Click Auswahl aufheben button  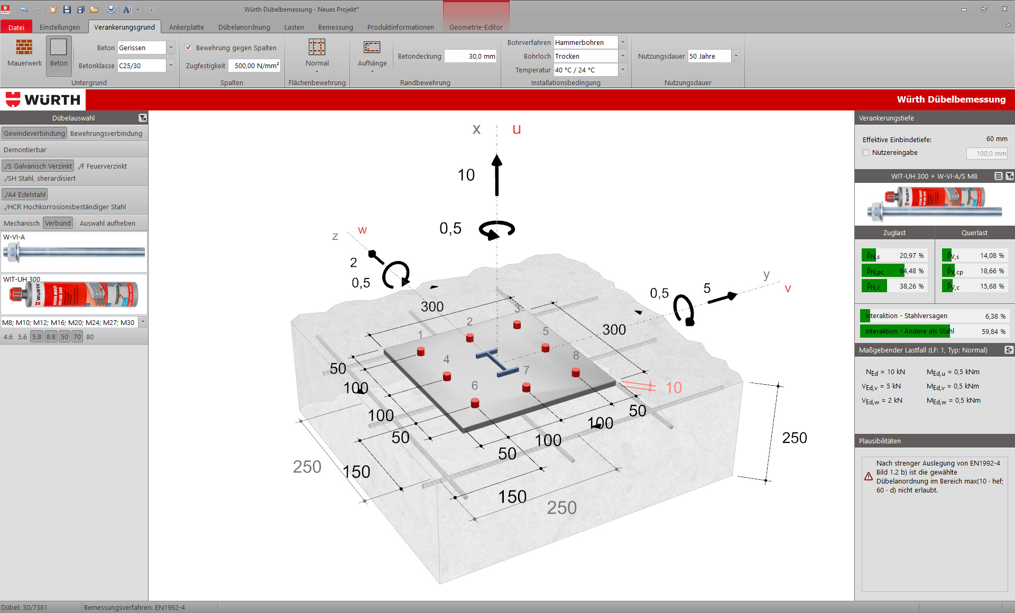tap(107, 223)
